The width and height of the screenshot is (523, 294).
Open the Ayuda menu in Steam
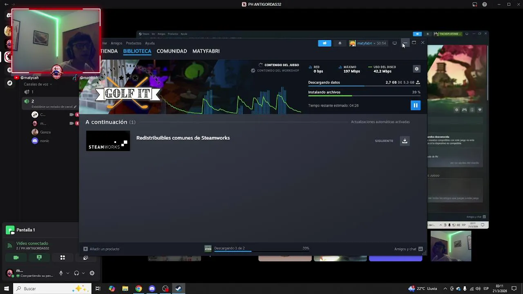point(150,43)
